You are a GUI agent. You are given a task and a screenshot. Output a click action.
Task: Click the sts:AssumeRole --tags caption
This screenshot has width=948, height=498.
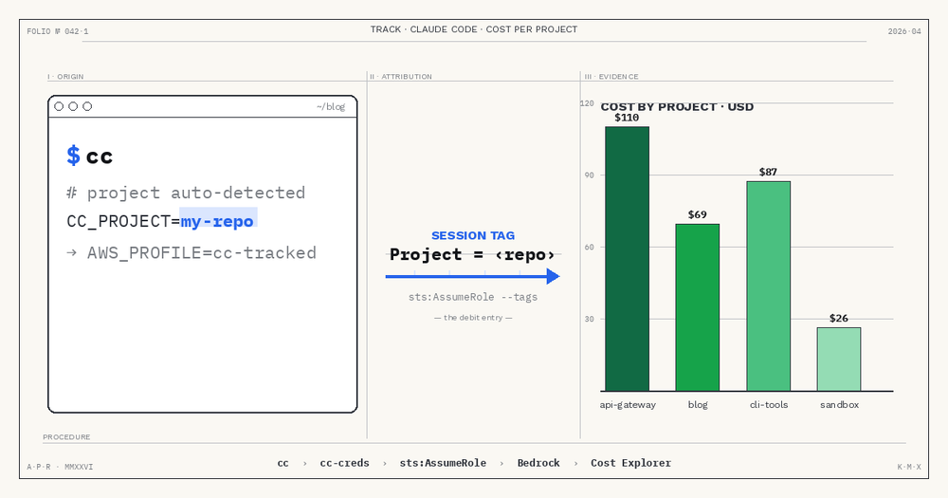473,297
